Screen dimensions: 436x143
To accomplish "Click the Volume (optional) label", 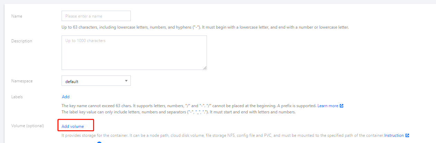I will pyautogui.click(x=27, y=126).
